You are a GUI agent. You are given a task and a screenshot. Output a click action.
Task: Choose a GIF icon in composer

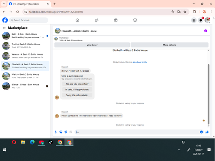pos(71,132)
